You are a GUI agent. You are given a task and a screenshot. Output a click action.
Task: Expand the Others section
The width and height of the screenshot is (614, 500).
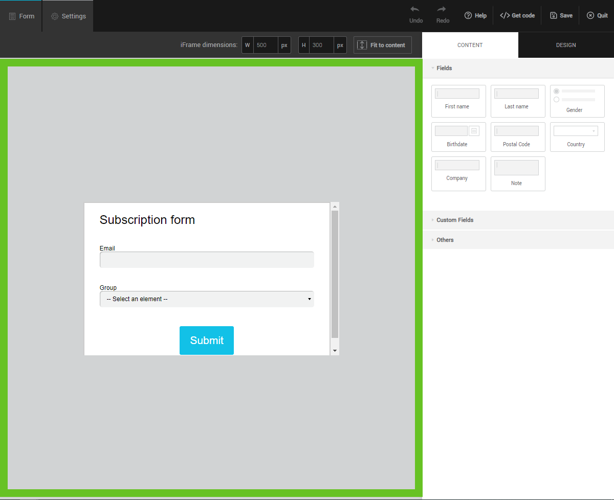445,240
